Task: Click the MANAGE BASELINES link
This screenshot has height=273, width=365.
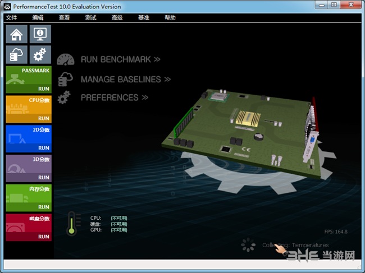Action: (126, 80)
